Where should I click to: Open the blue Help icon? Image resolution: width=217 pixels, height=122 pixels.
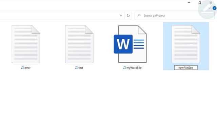tap(214, 8)
